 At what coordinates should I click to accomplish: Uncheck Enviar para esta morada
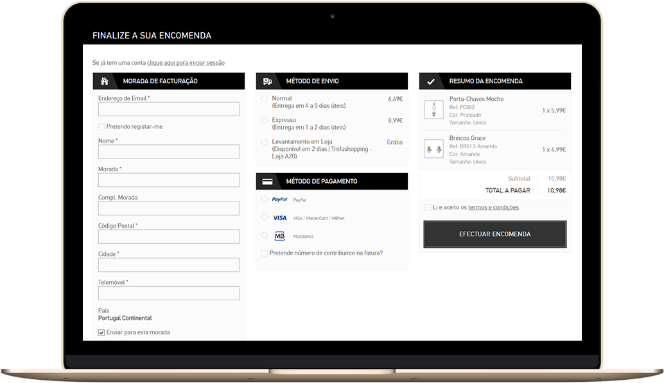tap(101, 332)
